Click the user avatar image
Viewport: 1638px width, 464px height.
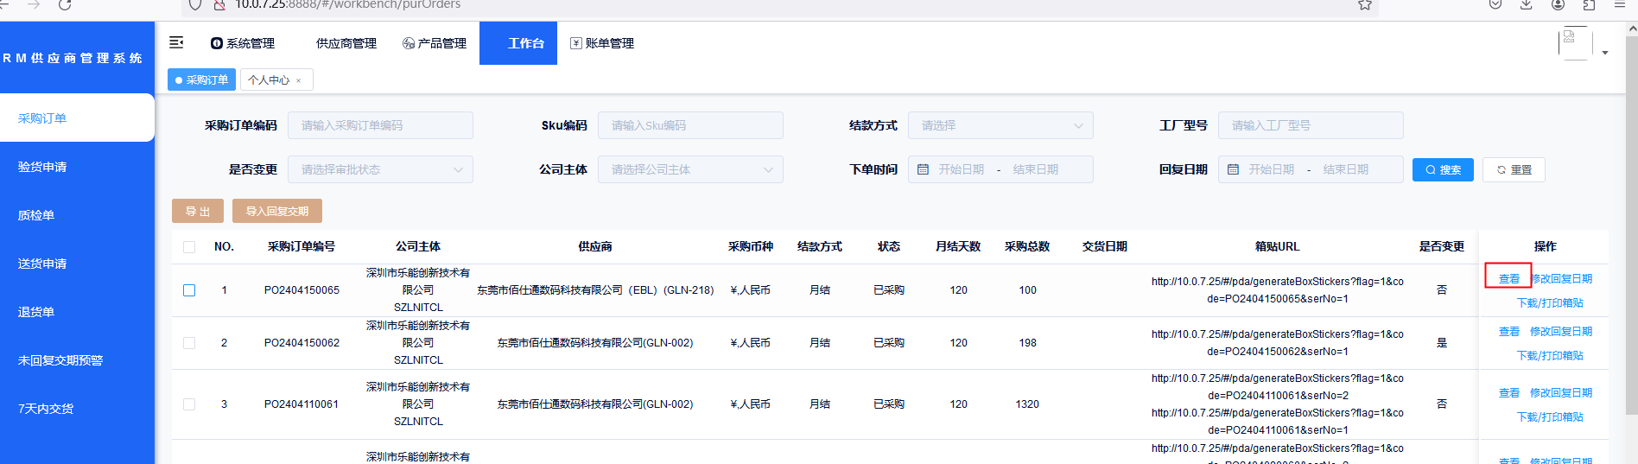pyautogui.click(x=1574, y=42)
